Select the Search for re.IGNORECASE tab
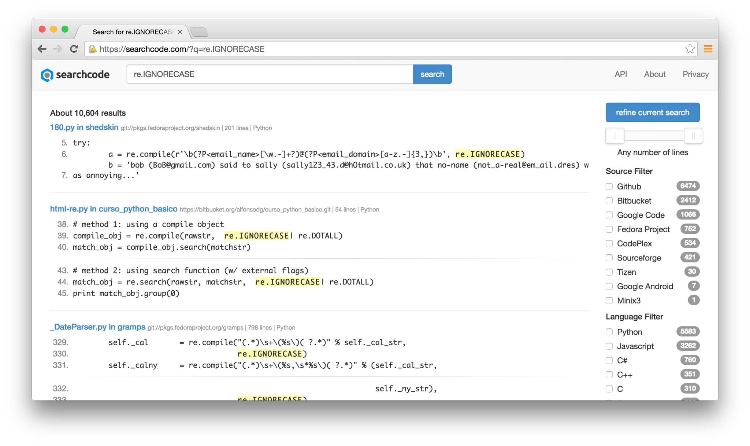The image size is (750, 446). pos(133,32)
